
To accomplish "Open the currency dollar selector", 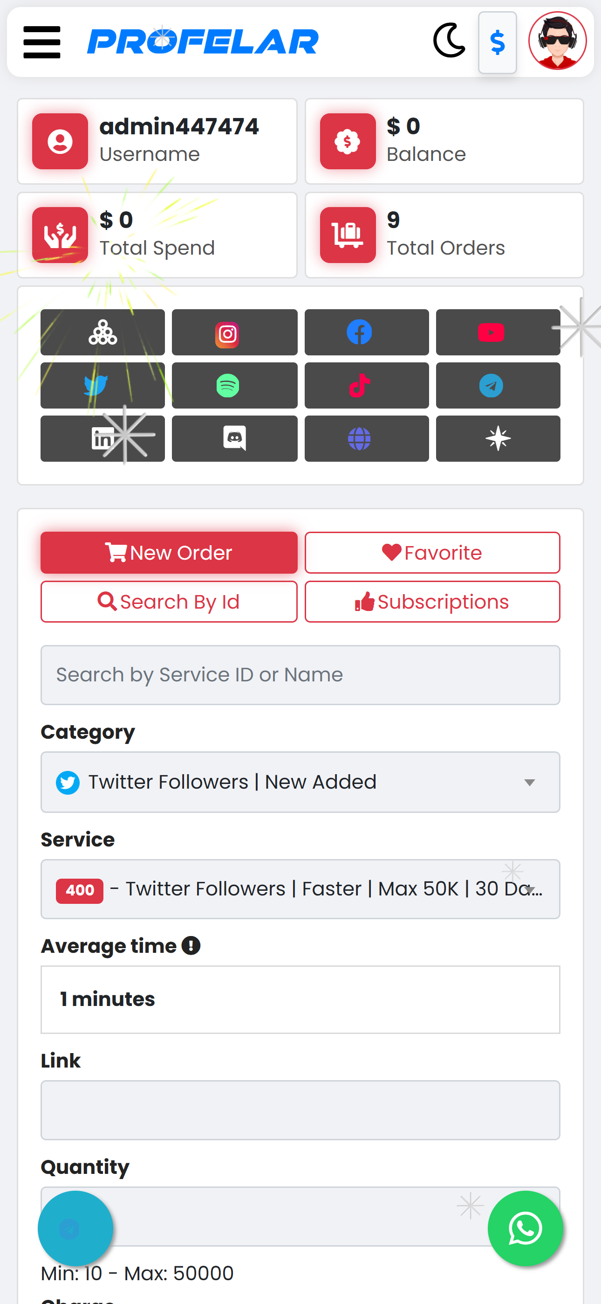I will click(497, 42).
